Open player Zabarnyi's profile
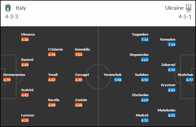 [168, 65]
